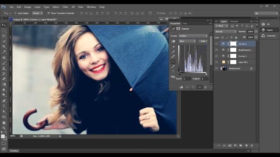The image size is (280, 157).
Task: Select the Crop tool
Action: click(4, 47)
